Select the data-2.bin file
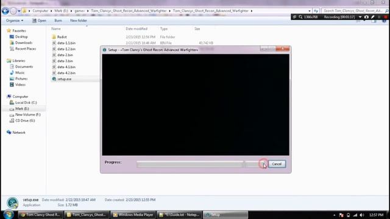 65,55
